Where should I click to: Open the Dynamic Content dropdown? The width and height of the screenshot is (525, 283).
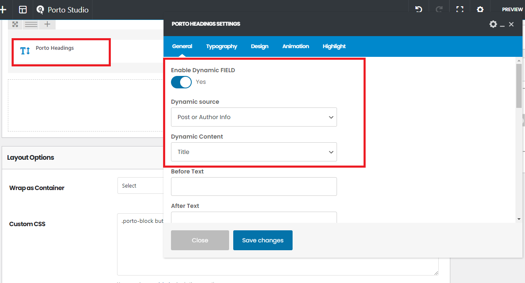(254, 152)
